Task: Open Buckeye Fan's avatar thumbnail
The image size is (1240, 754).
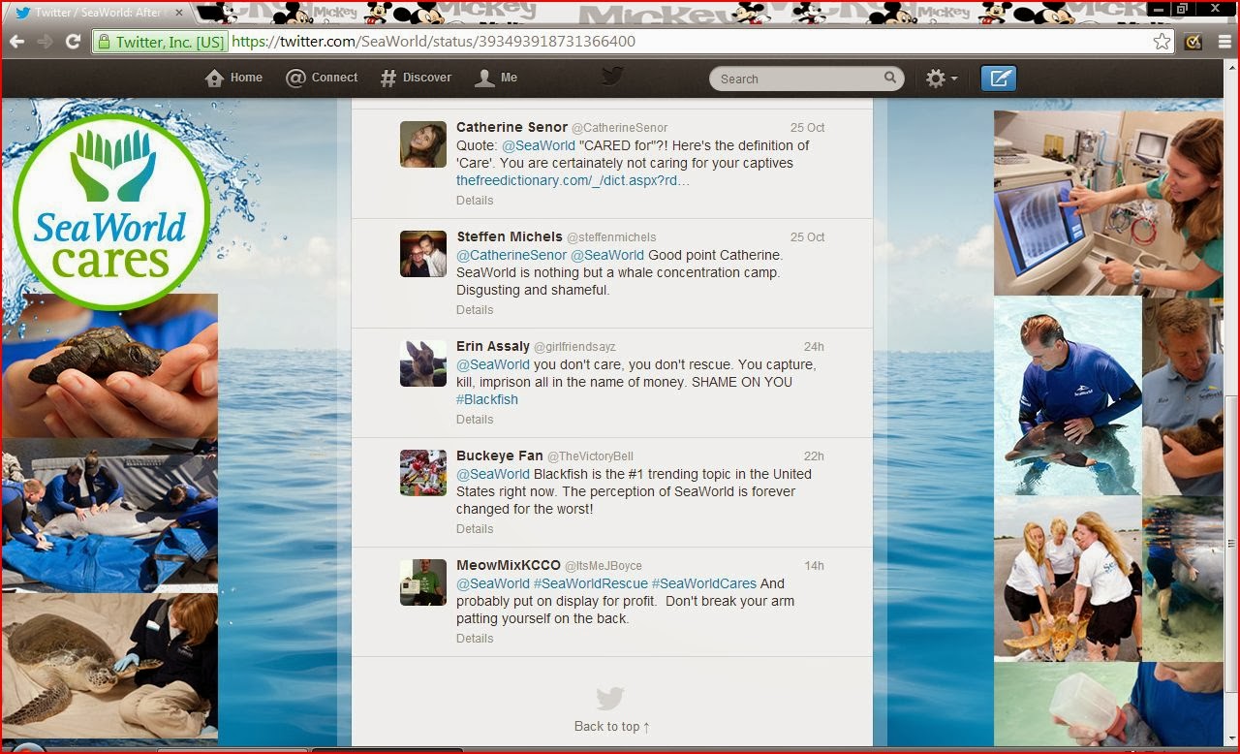Action: tap(423, 473)
